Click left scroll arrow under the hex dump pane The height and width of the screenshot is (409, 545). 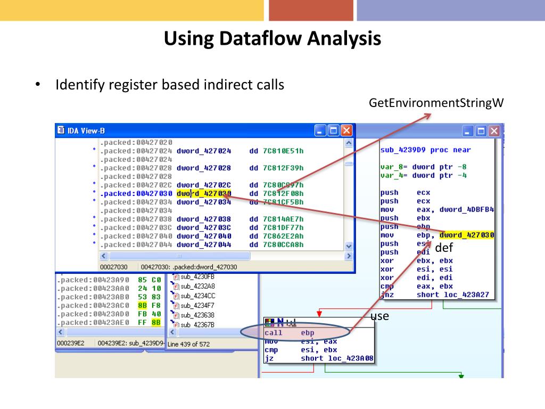[61, 332]
